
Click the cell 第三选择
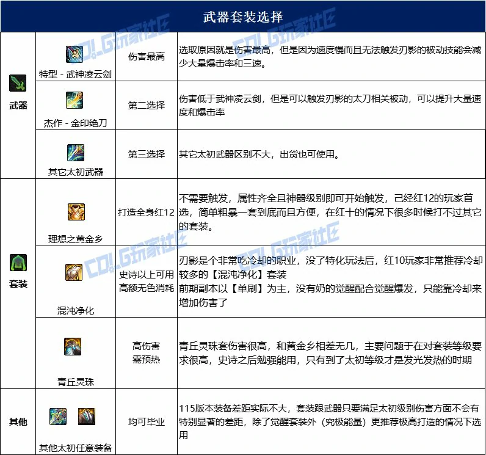point(147,154)
